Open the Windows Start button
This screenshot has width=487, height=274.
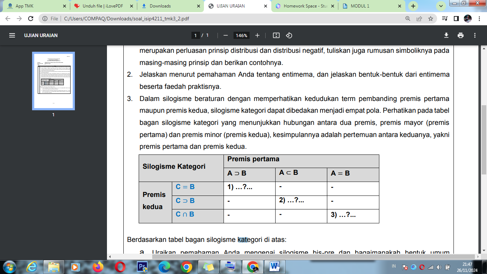(x=9, y=267)
